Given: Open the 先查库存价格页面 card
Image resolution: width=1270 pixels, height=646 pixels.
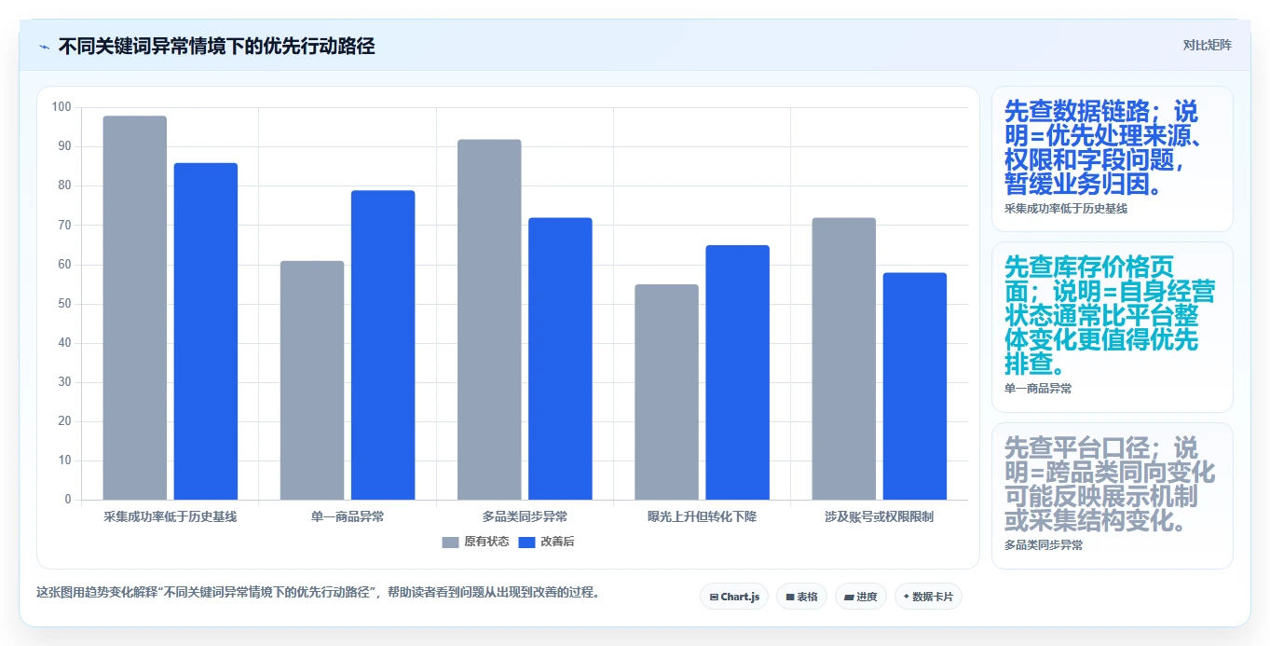Looking at the screenshot, I should (1113, 326).
